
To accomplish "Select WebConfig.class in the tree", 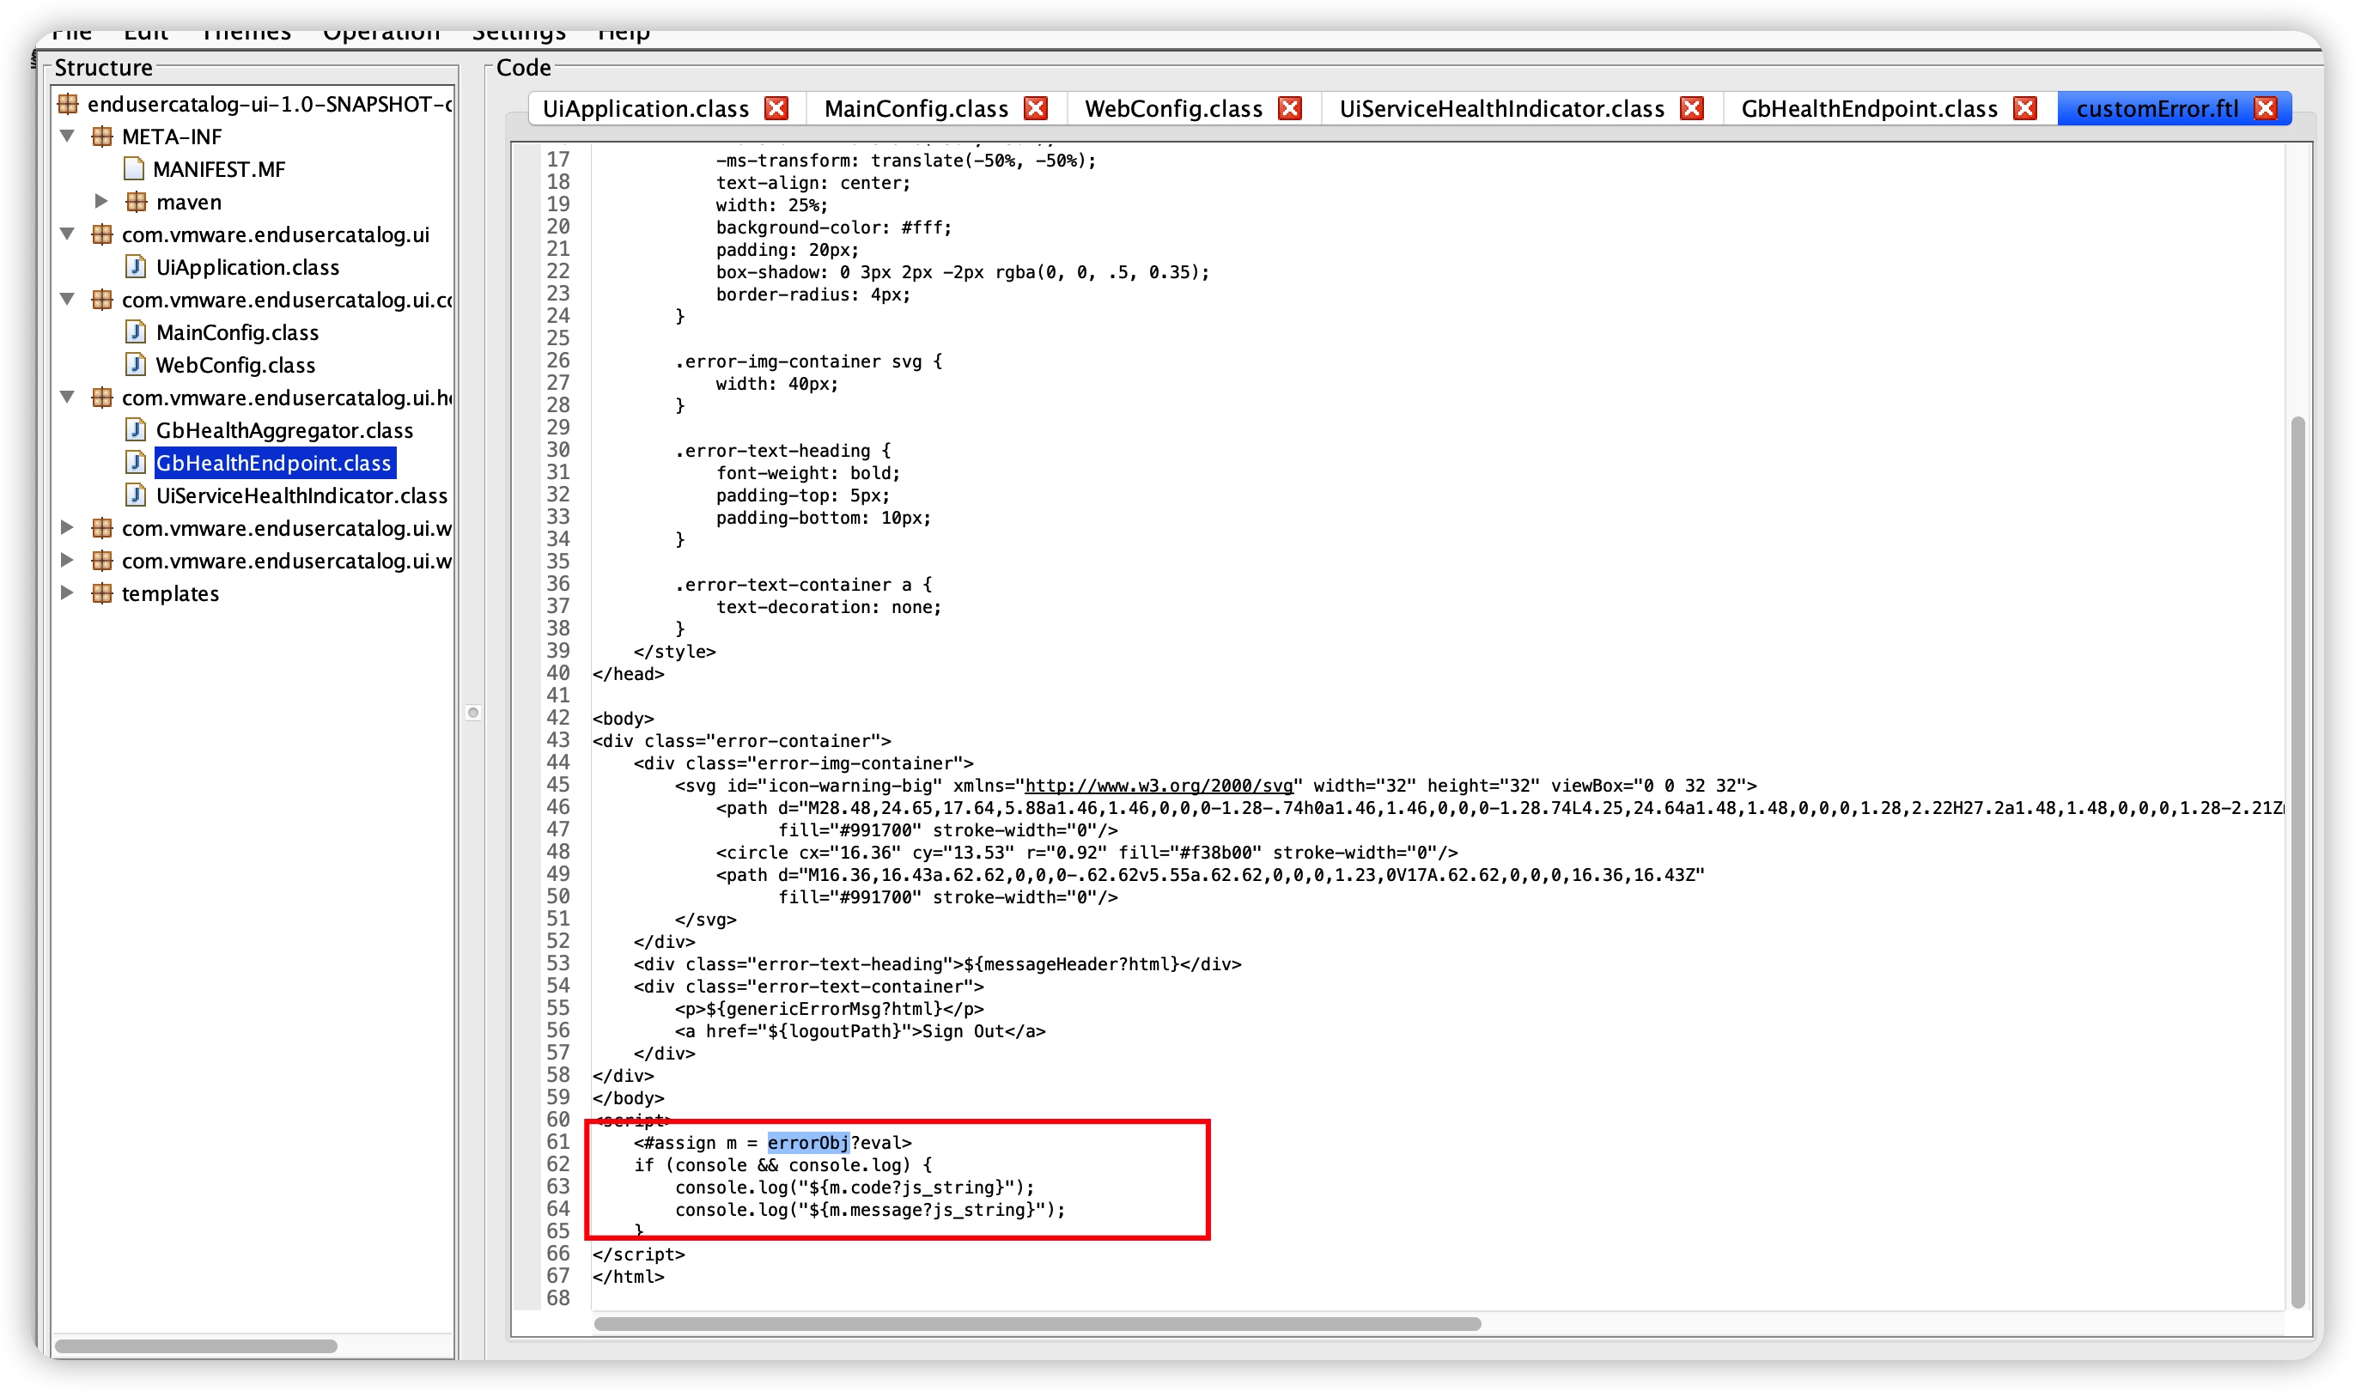I will pyautogui.click(x=235, y=365).
